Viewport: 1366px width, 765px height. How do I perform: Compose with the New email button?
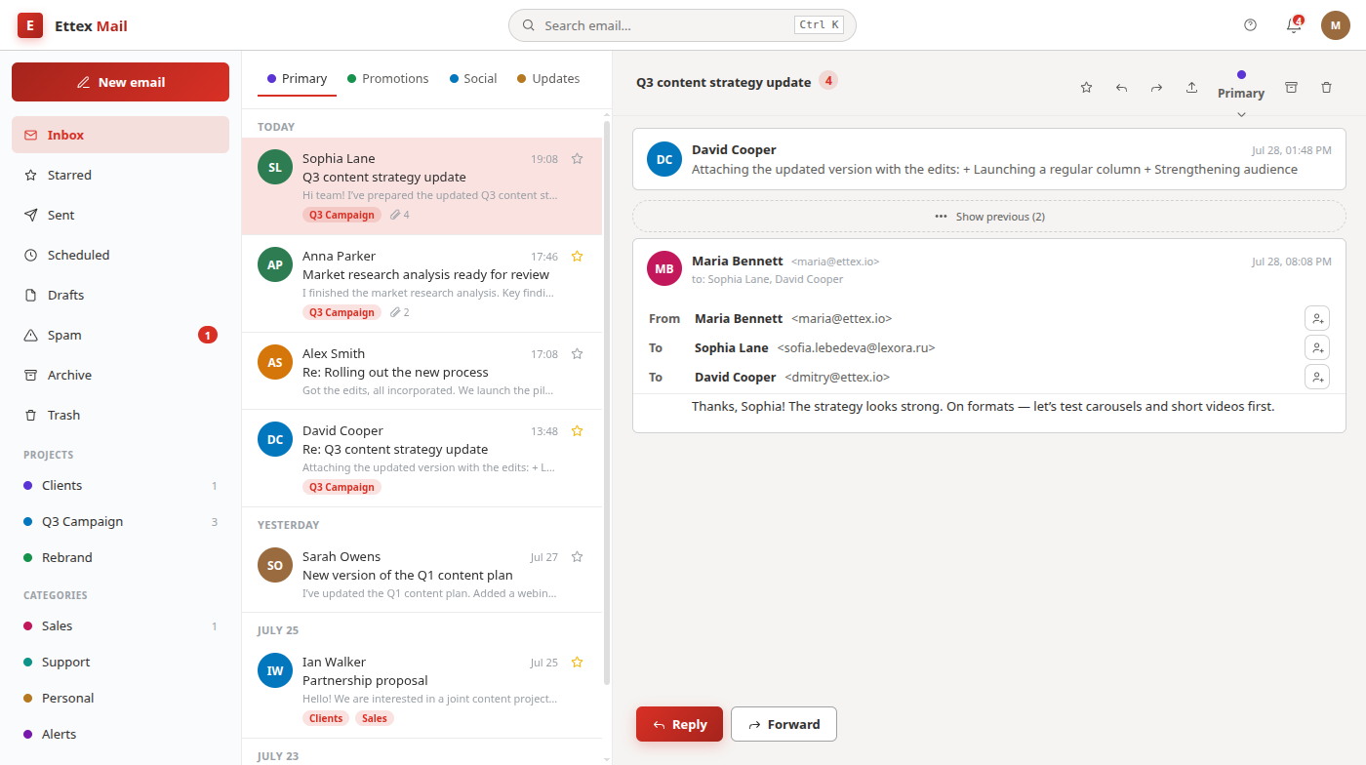click(x=120, y=82)
